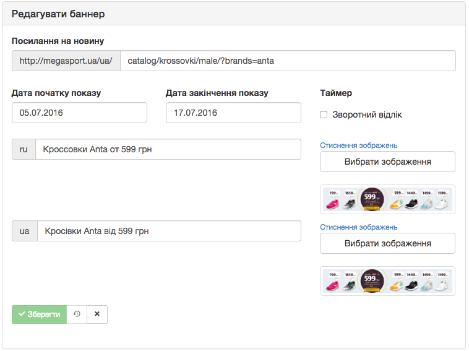
Task: Open Стиснення зображень link in the ru row
Action: click(358, 145)
